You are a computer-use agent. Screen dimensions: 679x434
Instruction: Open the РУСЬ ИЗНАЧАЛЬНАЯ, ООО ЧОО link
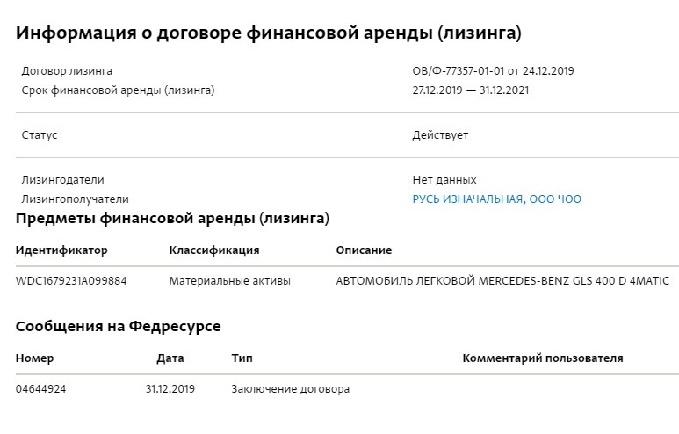[x=496, y=199]
